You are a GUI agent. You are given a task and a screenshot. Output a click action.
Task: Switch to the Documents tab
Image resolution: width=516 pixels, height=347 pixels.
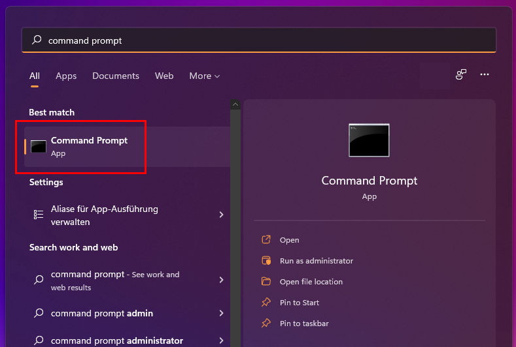[116, 76]
